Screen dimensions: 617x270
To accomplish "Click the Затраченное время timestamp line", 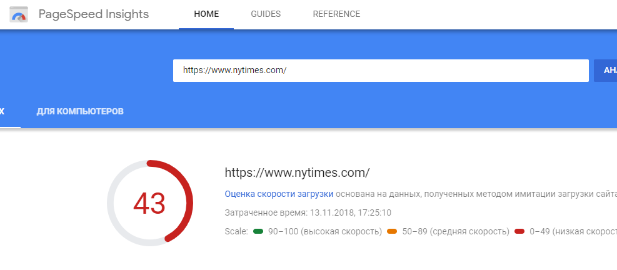I will tap(308, 213).
